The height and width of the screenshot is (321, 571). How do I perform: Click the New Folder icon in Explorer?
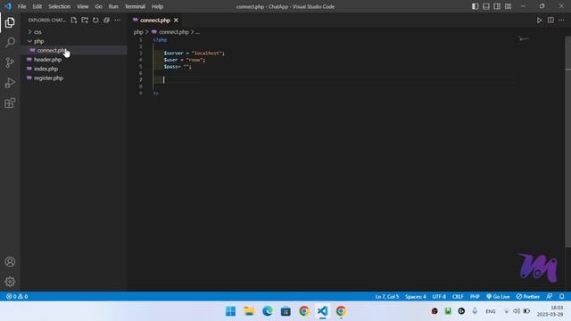(85, 21)
